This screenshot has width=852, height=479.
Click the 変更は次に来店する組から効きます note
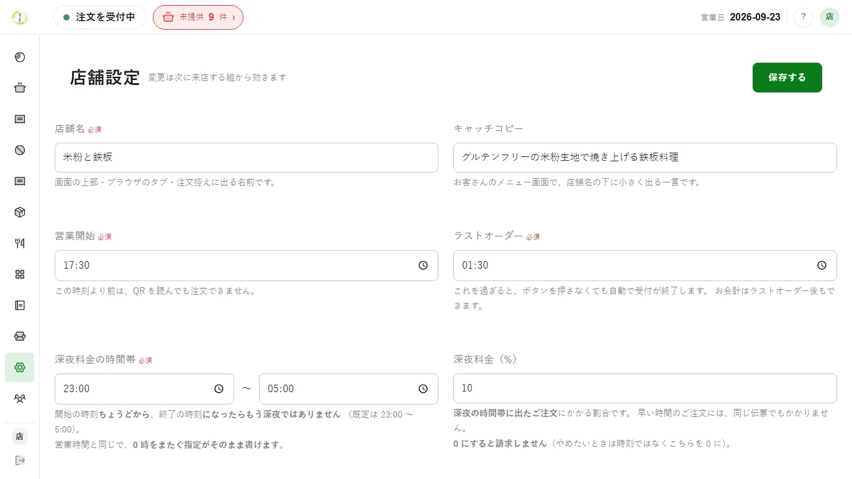tap(217, 78)
